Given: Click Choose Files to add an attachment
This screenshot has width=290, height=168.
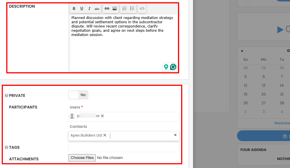Looking at the screenshot, I should point(82,158).
